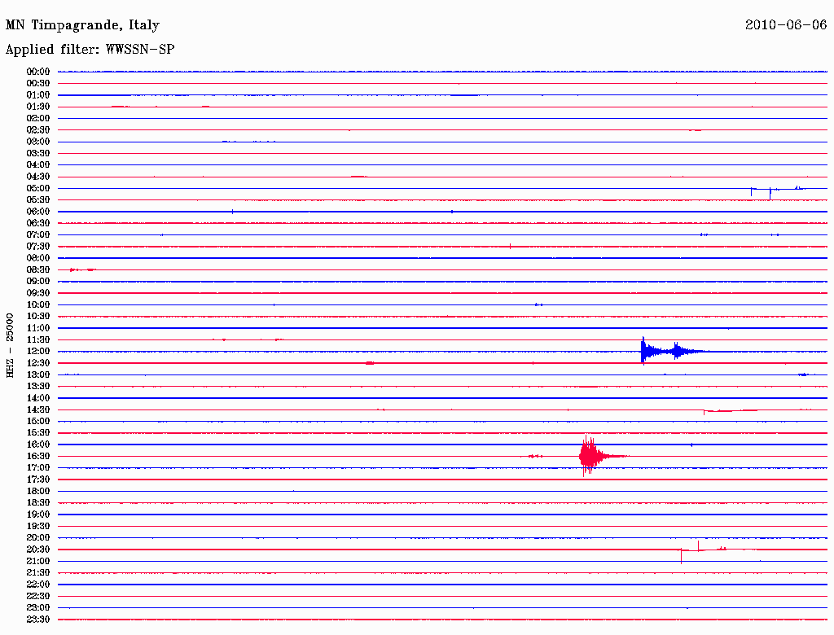834x635 pixels.
Task: Click the '15:30' time label
Action: point(38,433)
